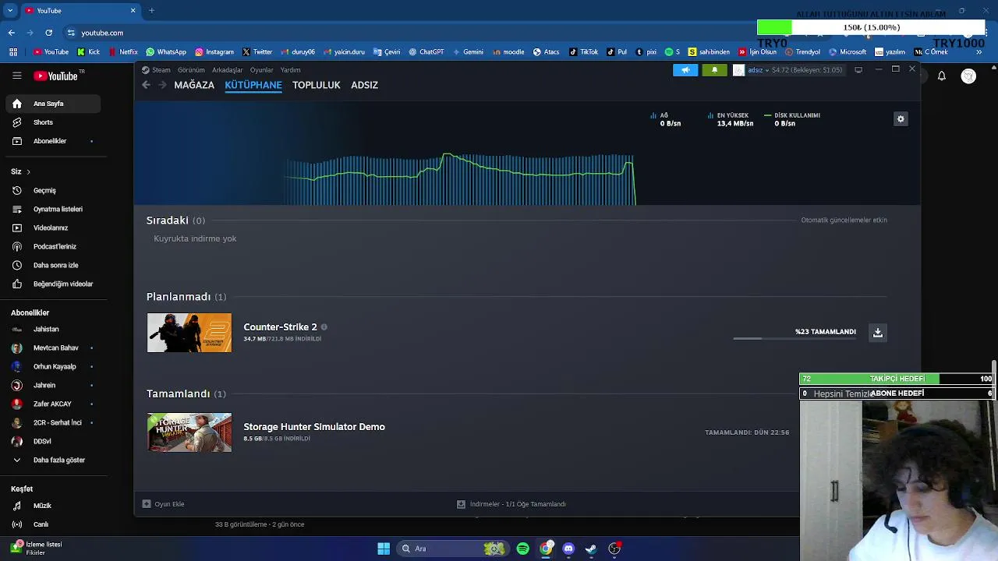Screen dimensions: 998x561
Task: Click the Counter-Strike 2 info icon
Action: point(324,327)
